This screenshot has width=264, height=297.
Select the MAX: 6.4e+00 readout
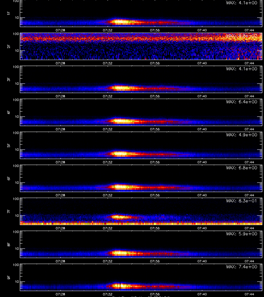242,102
